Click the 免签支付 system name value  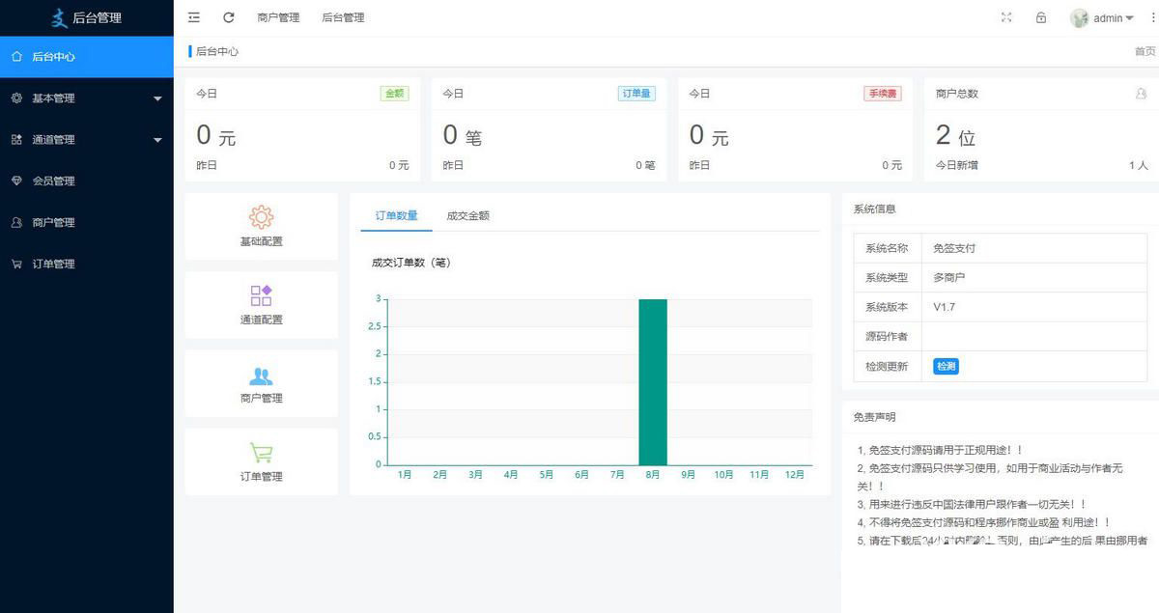click(x=954, y=248)
